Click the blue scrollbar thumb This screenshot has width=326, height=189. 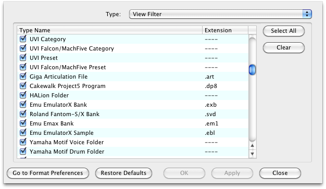tap(252, 70)
